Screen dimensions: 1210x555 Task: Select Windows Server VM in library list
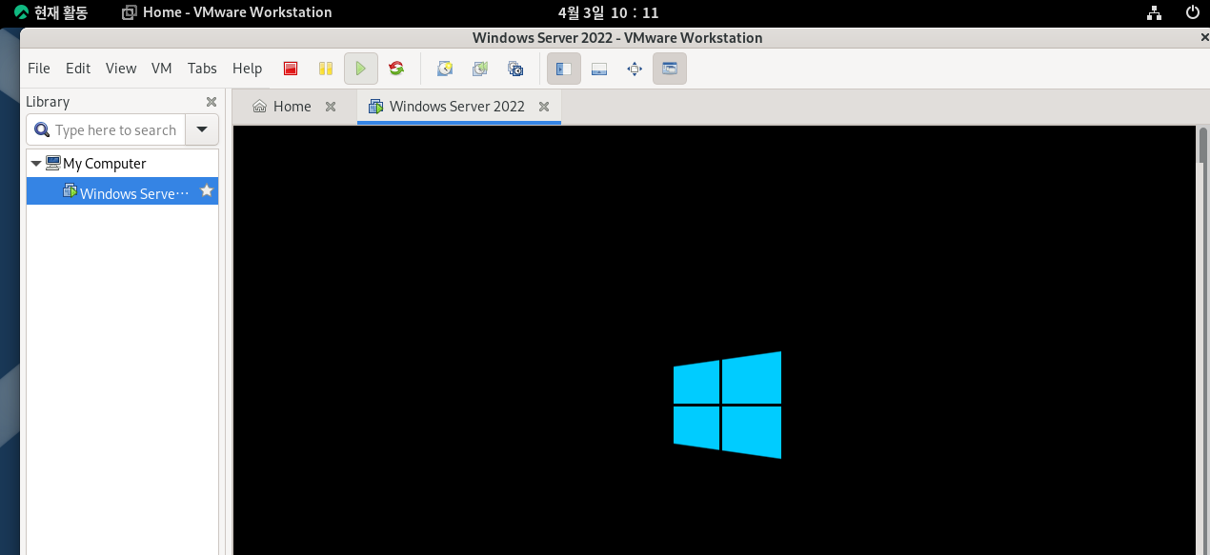click(x=122, y=191)
